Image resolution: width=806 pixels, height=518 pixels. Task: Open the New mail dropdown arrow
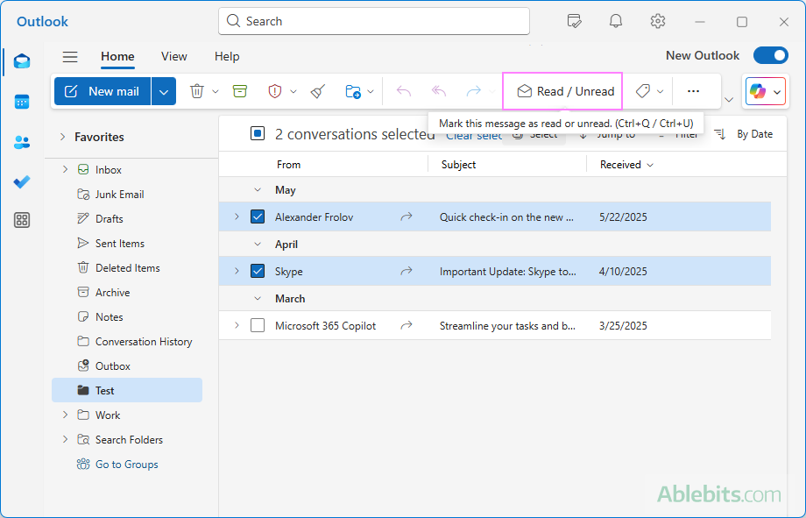pos(164,91)
